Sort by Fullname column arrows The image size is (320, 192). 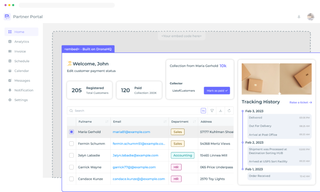(x=107, y=121)
